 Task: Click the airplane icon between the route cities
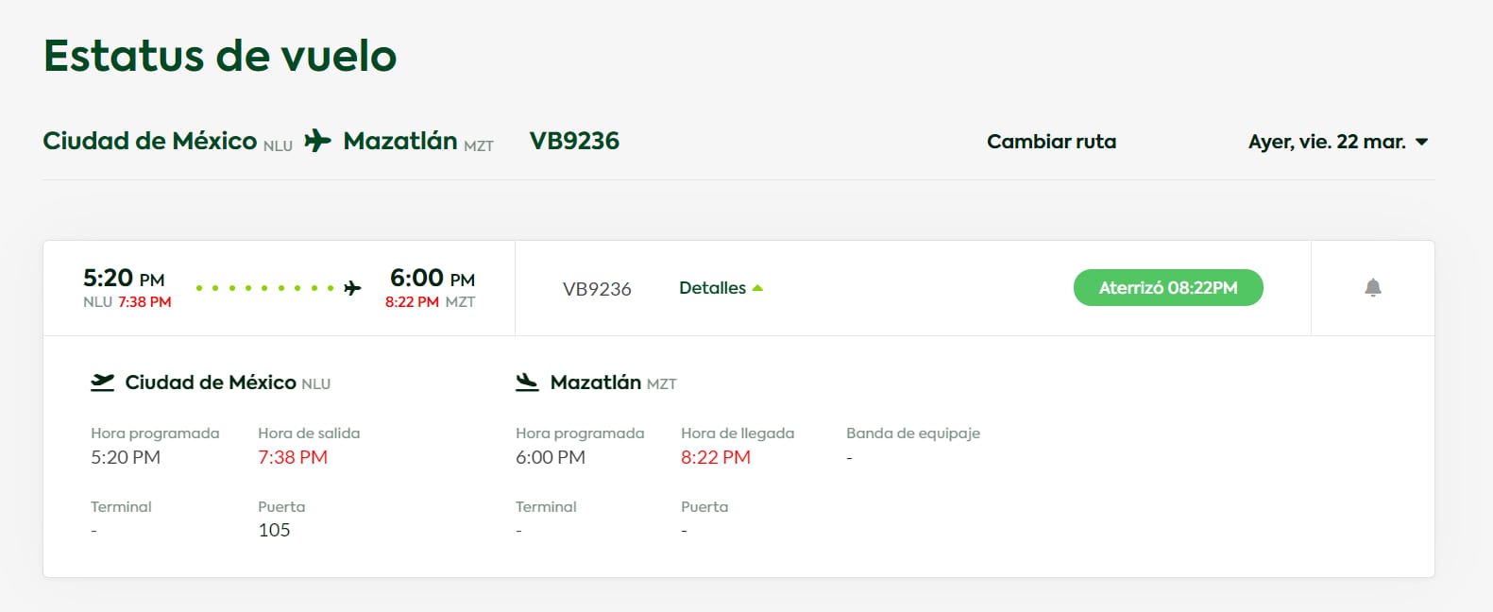click(x=317, y=141)
